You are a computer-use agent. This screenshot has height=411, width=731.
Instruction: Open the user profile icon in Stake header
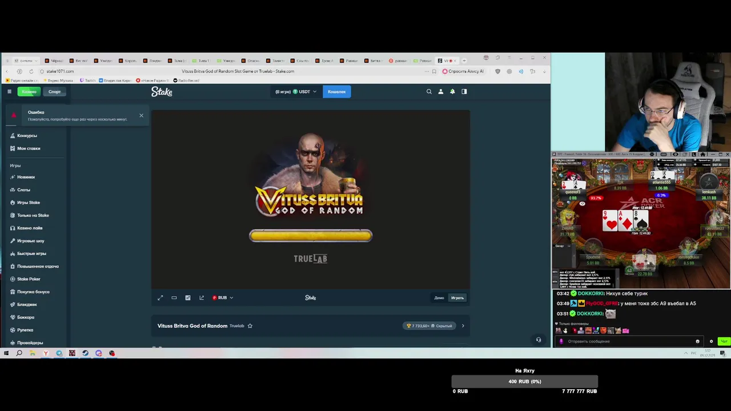pos(440,91)
